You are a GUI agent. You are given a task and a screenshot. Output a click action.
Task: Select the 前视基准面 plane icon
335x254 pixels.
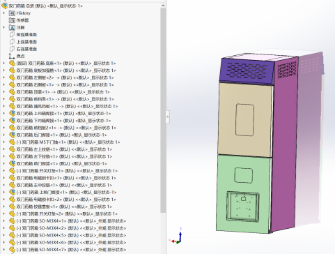[x=12, y=35]
